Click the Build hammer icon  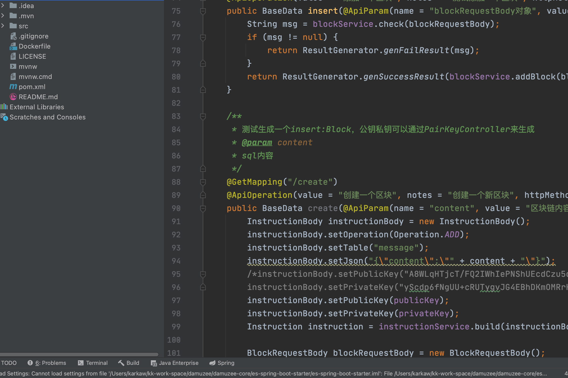coord(121,363)
